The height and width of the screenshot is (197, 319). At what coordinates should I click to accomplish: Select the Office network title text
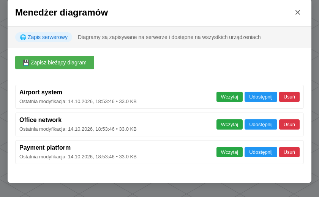click(x=40, y=120)
